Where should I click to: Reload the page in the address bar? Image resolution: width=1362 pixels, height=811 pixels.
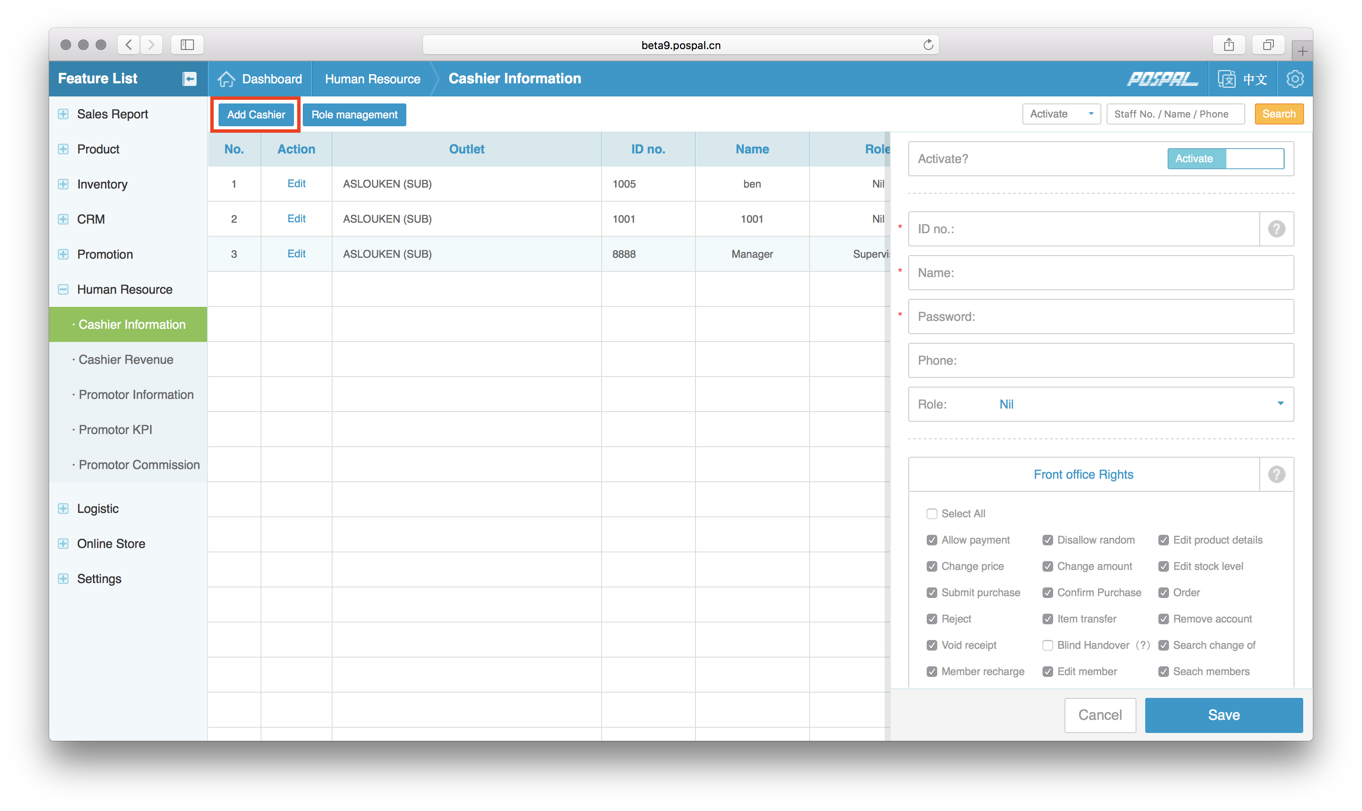928,45
